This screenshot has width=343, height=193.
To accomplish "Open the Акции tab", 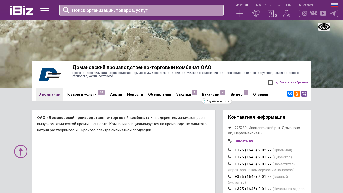I will 116,94.
